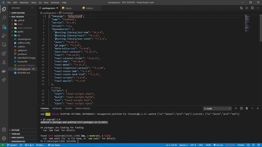This screenshot has width=262, height=147.
Task: Click the Run triangle icon in the editor toolbar
Action: pyautogui.click(x=247, y=8)
